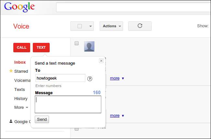This screenshot has width=211, height=139.
Task: Click the second 'more' link
Action: point(115,116)
